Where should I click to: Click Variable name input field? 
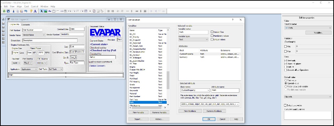pyautogui.click(x=193, y=32)
